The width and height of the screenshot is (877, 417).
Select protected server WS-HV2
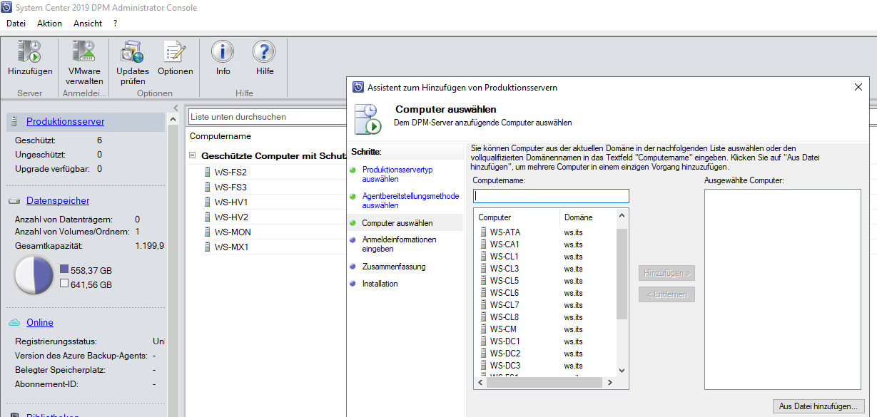pyautogui.click(x=231, y=217)
